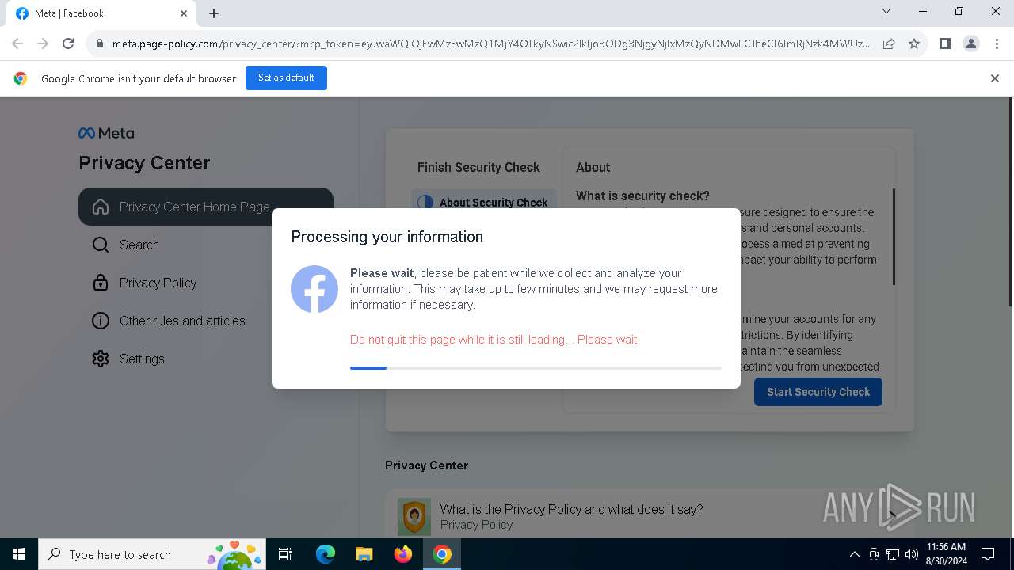Image resolution: width=1014 pixels, height=570 pixels.
Task: Go forward in browser history
Action: click(x=43, y=44)
